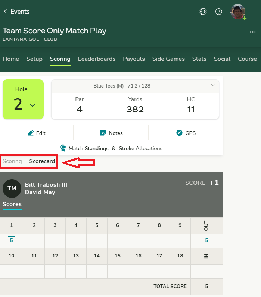Screen dimensions: 261x297
Task: Open the user profile avatar
Action: pyautogui.click(x=238, y=12)
